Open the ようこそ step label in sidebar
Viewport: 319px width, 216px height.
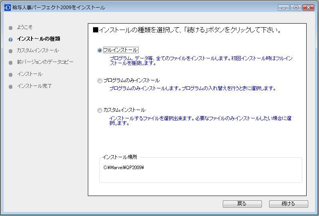point(25,27)
